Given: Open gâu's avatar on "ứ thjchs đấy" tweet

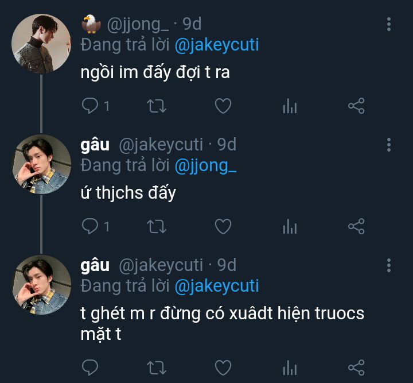Looking at the screenshot, I should pos(41,164).
